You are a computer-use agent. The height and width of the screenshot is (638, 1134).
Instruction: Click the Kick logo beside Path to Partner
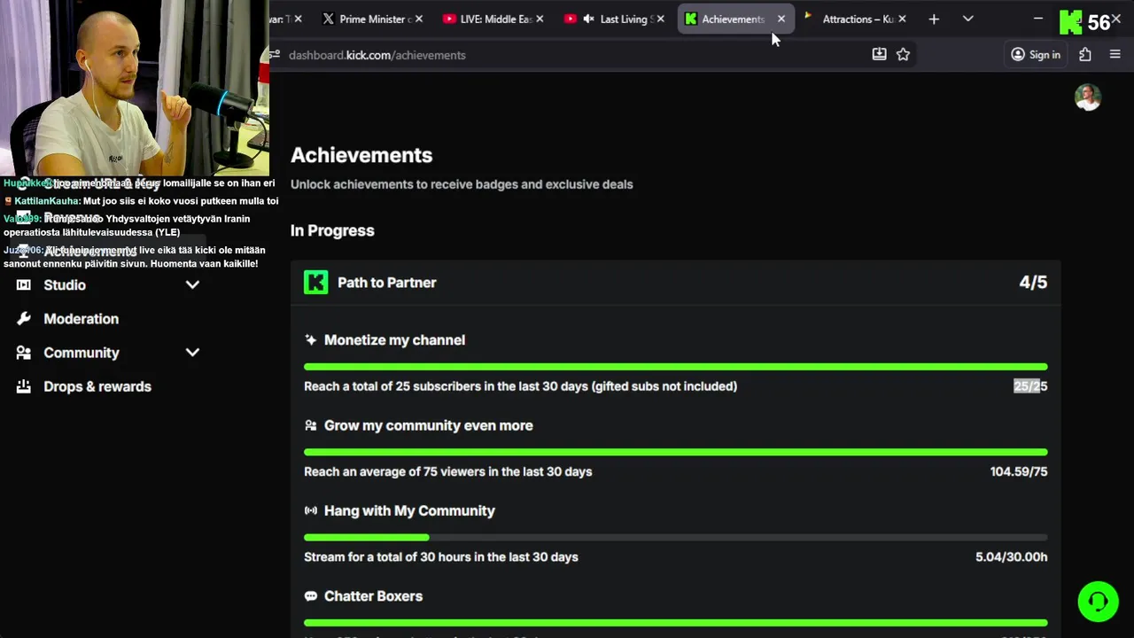coord(315,282)
